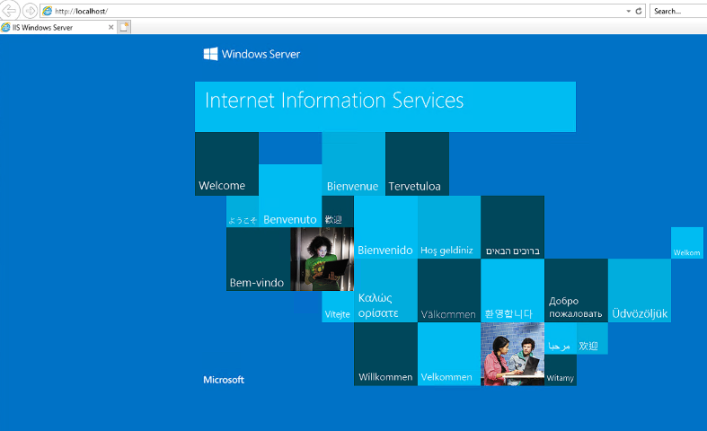Open the address bar dropdown arrow

[x=628, y=11]
